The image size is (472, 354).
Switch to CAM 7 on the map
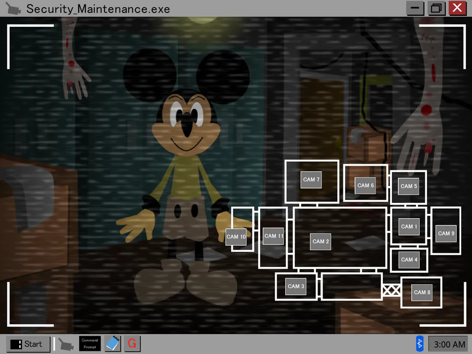tap(311, 180)
